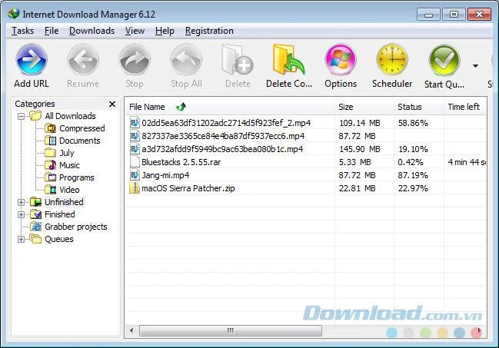Open the Help menu
The height and width of the screenshot is (348, 499).
click(165, 31)
